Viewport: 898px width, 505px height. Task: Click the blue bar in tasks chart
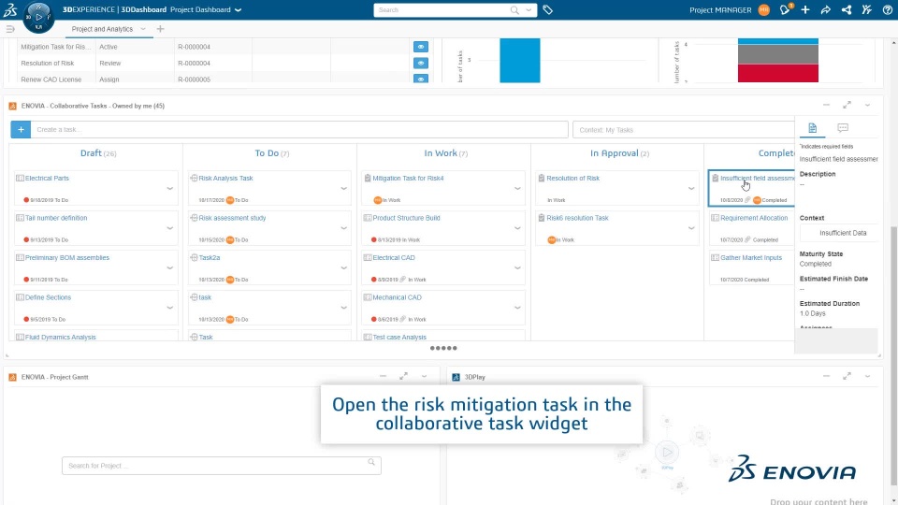519,61
